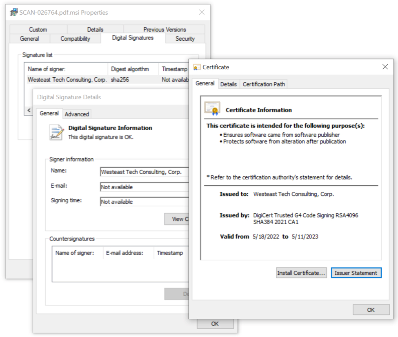Screen dimensions: 398x337
Task: Open the Details tab in Properties window
Action: click(95, 29)
